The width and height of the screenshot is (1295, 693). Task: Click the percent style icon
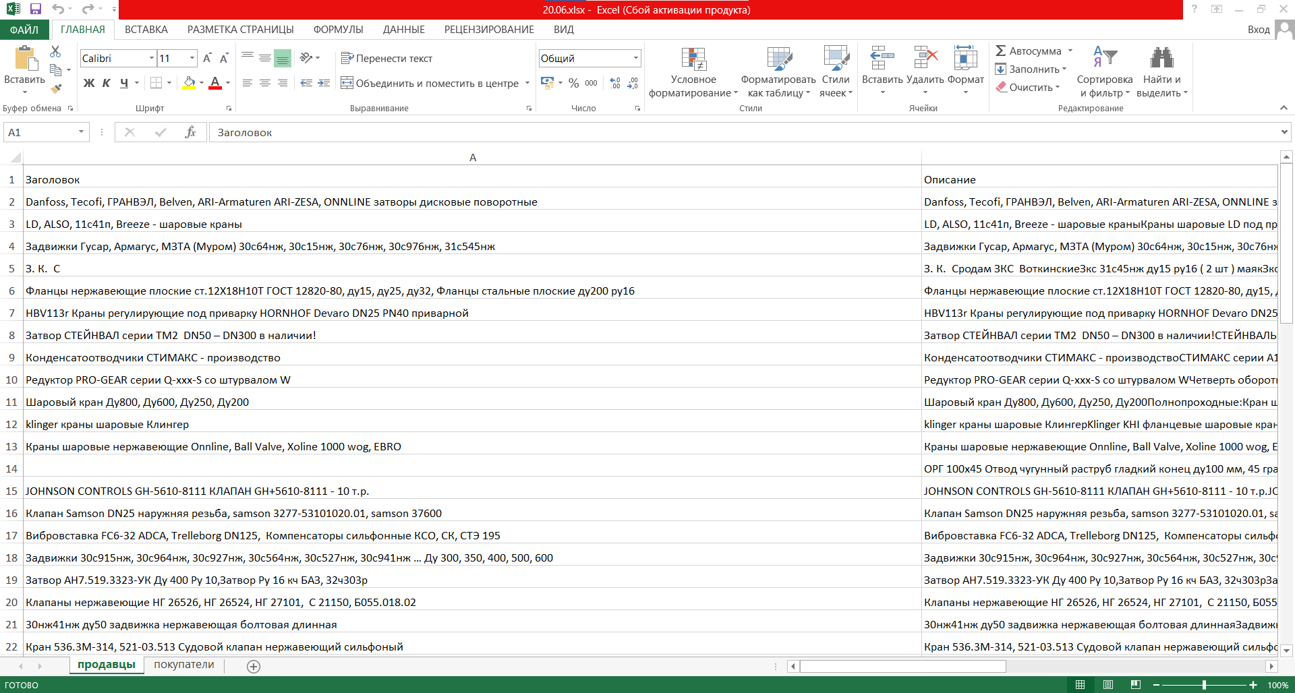coord(573,83)
